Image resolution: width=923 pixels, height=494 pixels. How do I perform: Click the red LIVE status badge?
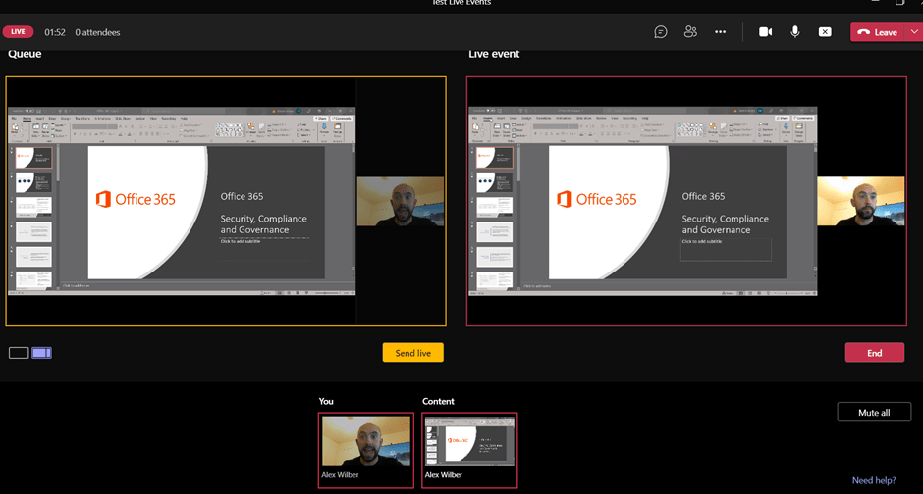tap(18, 32)
